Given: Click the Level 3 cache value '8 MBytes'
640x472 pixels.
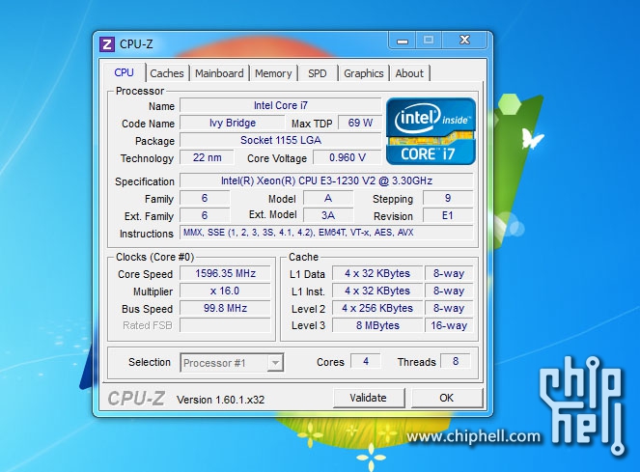Looking at the screenshot, I should pos(377,325).
